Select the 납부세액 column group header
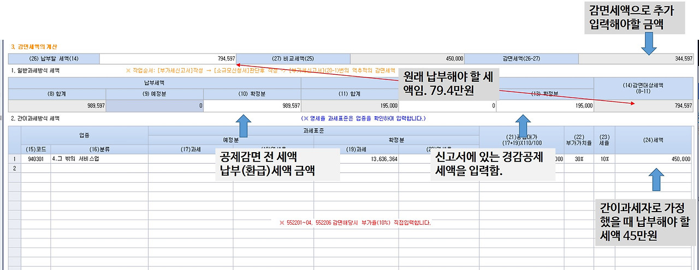 tap(155, 83)
